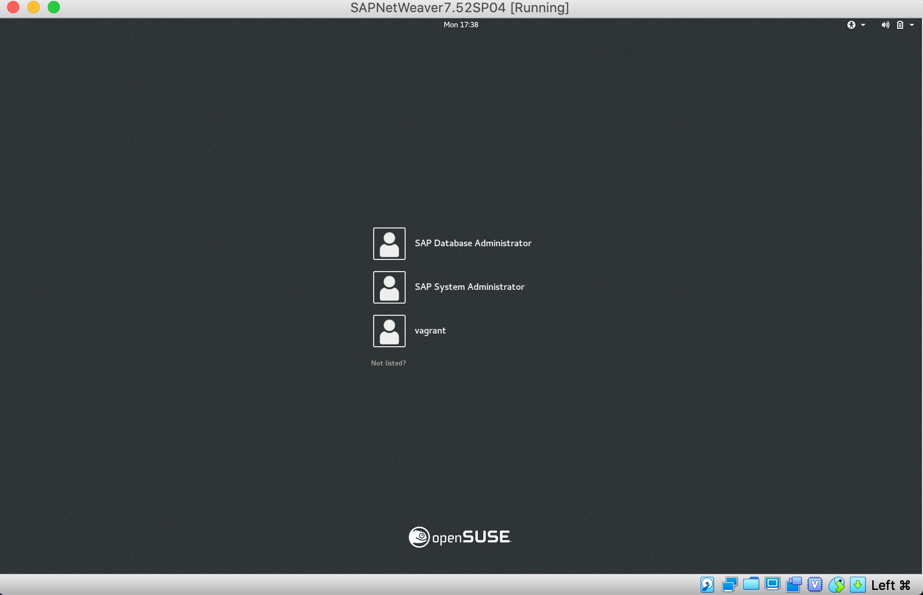The height and width of the screenshot is (595, 923).
Task: Choose vagrant user name
Action: pyautogui.click(x=430, y=330)
